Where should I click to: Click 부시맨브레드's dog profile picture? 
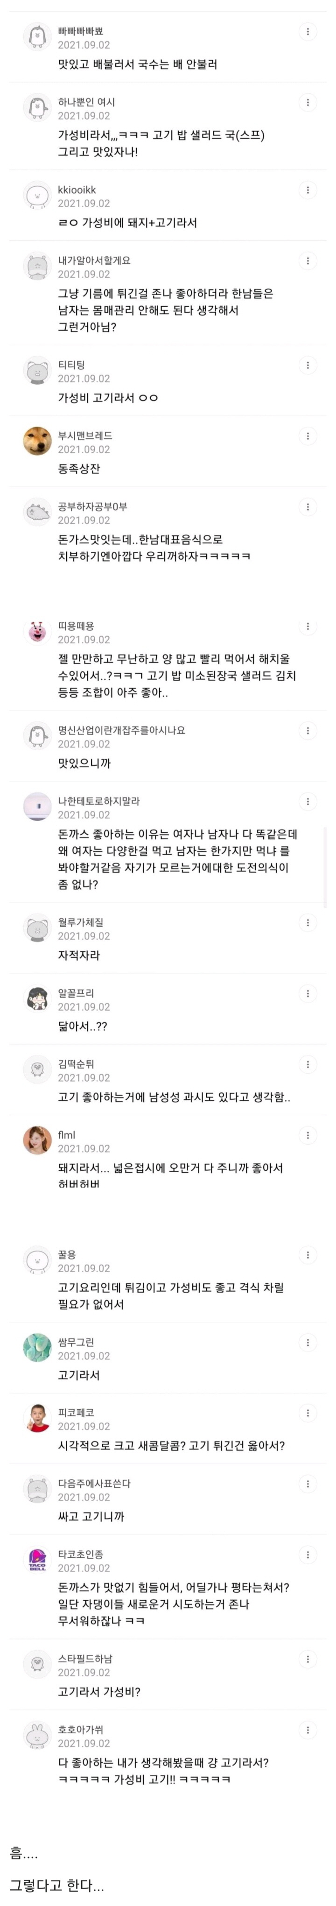[x=37, y=442]
